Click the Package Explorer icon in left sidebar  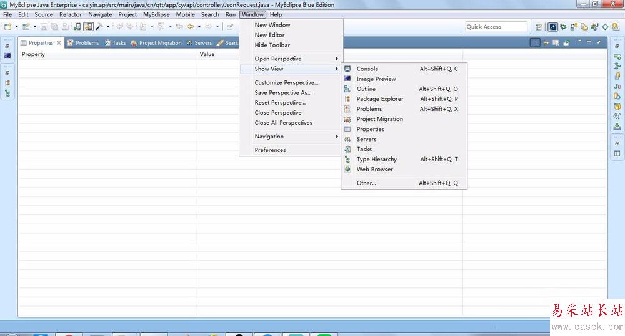coord(7,83)
